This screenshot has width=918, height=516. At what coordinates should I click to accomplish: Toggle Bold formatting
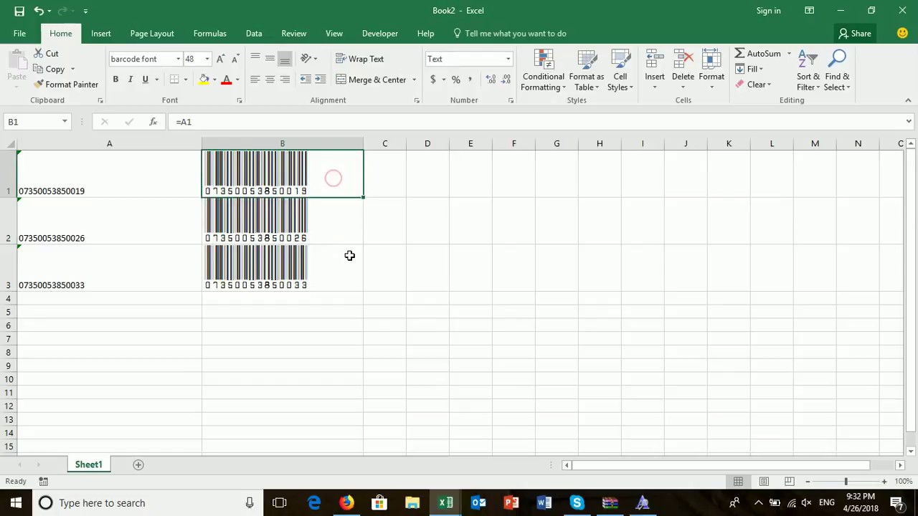click(115, 80)
